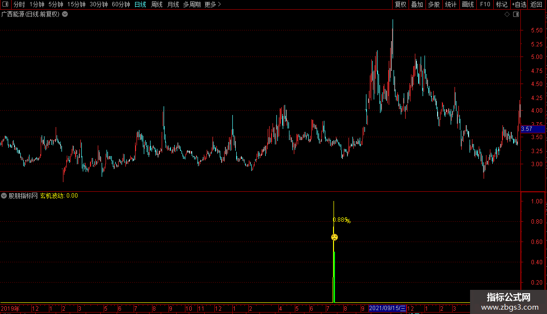Expand the 更多 periods menu
547x314 pixels.
213,4
